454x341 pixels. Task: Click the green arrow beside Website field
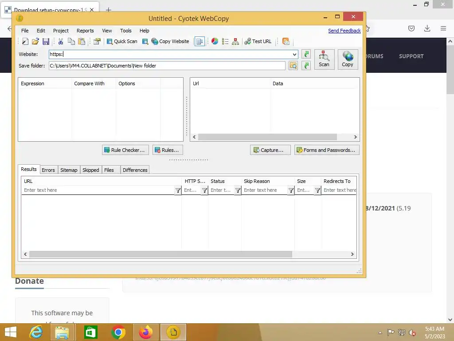(306, 54)
